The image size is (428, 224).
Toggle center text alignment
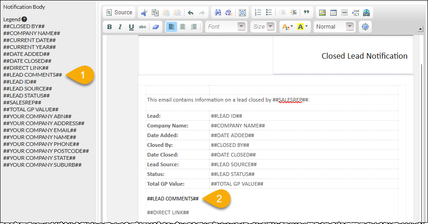183,27
